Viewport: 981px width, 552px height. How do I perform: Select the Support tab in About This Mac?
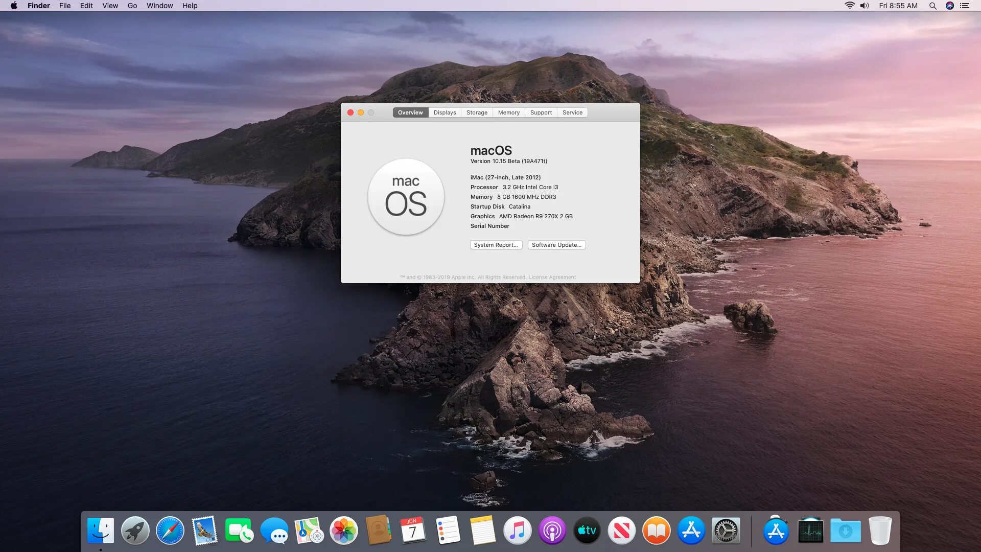pyautogui.click(x=541, y=112)
